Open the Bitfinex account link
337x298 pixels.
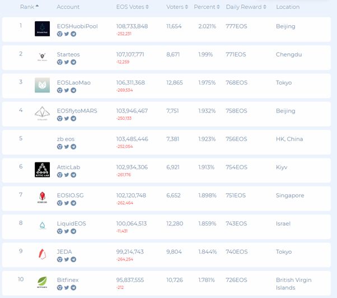(68, 280)
